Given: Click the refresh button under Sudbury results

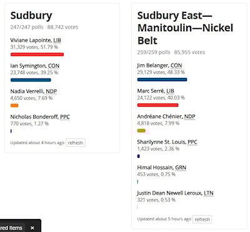Looking at the screenshot, I should [76, 143].
